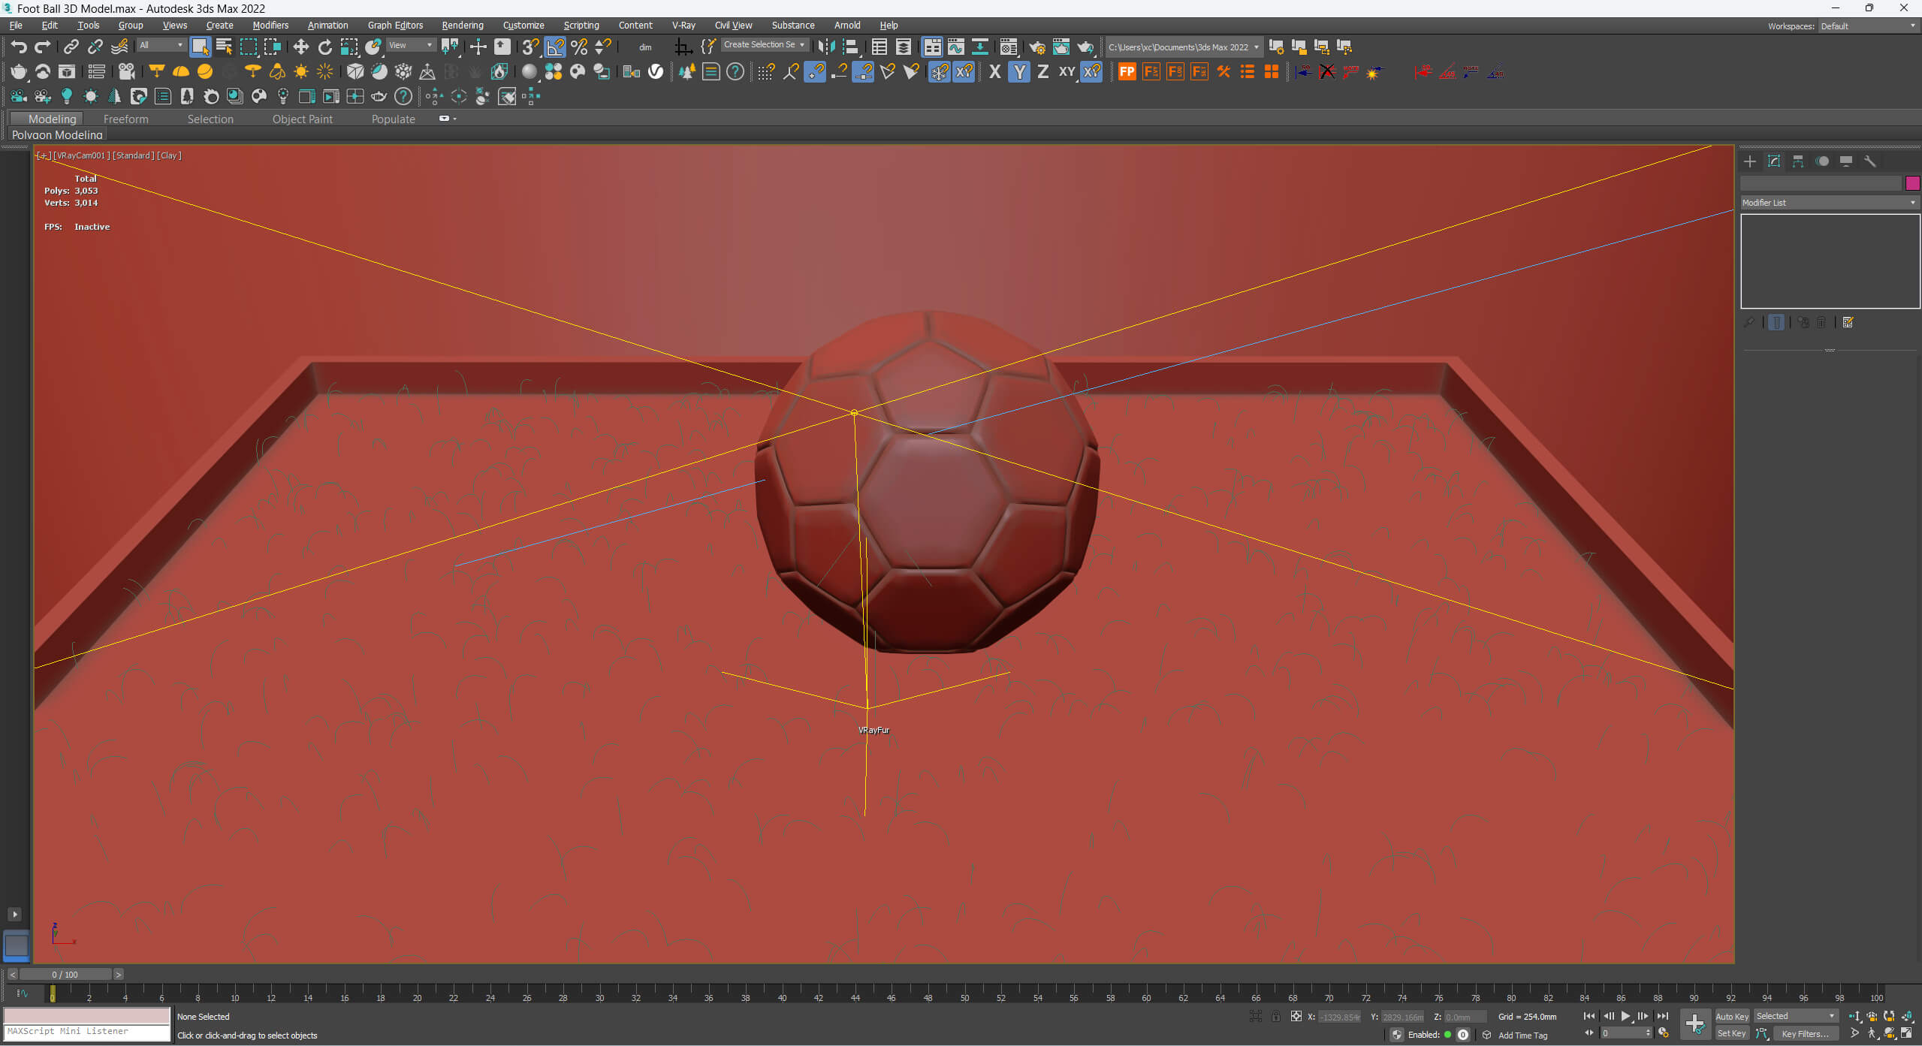Click Add Time Tag
Viewport: 1922px width, 1046px height.
(x=1522, y=1035)
